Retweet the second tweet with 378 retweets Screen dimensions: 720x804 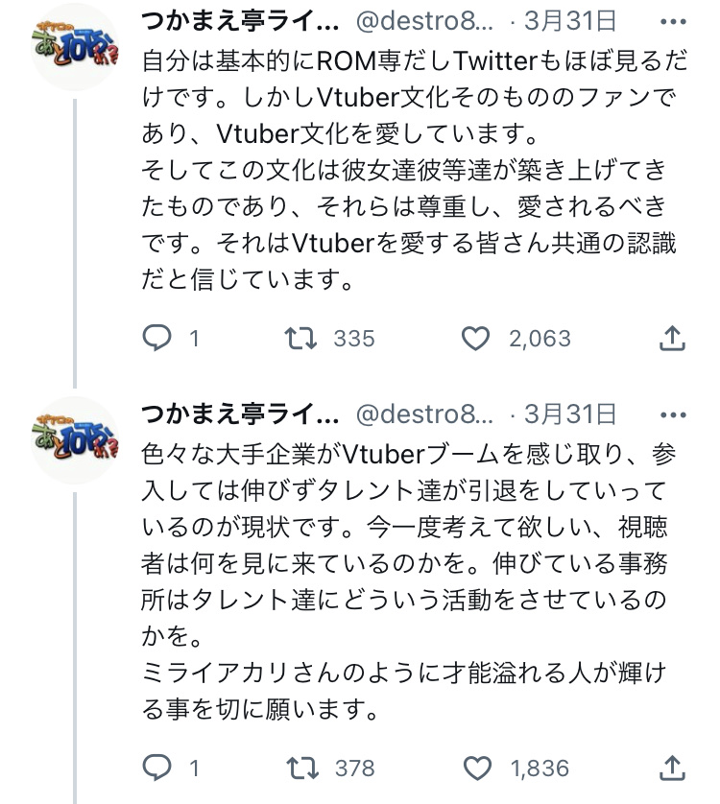click(x=302, y=768)
